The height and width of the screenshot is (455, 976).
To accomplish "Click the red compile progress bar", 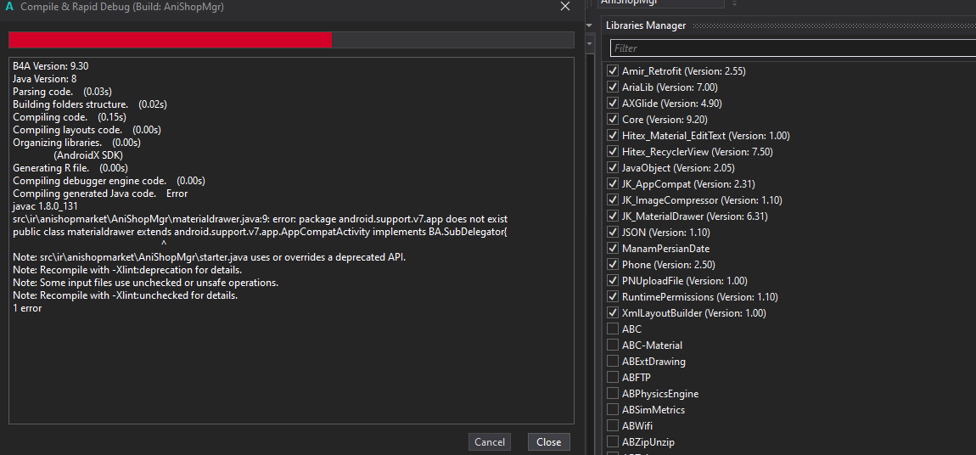I will 170,40.
